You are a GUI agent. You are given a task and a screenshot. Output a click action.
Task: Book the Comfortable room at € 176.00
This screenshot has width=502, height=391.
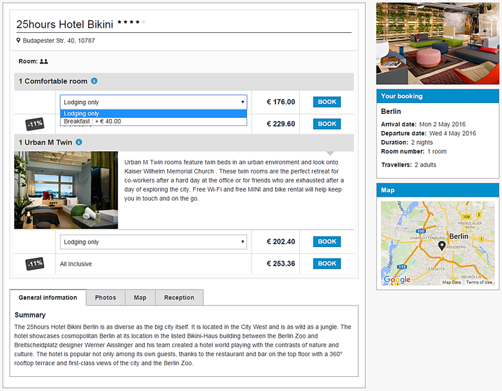pos(327,102)
